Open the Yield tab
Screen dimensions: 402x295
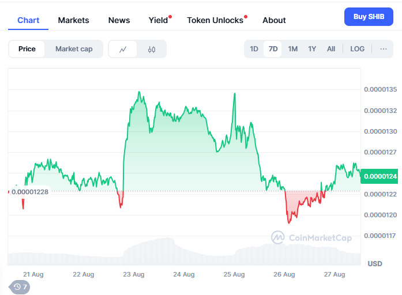tap(158, 20)
